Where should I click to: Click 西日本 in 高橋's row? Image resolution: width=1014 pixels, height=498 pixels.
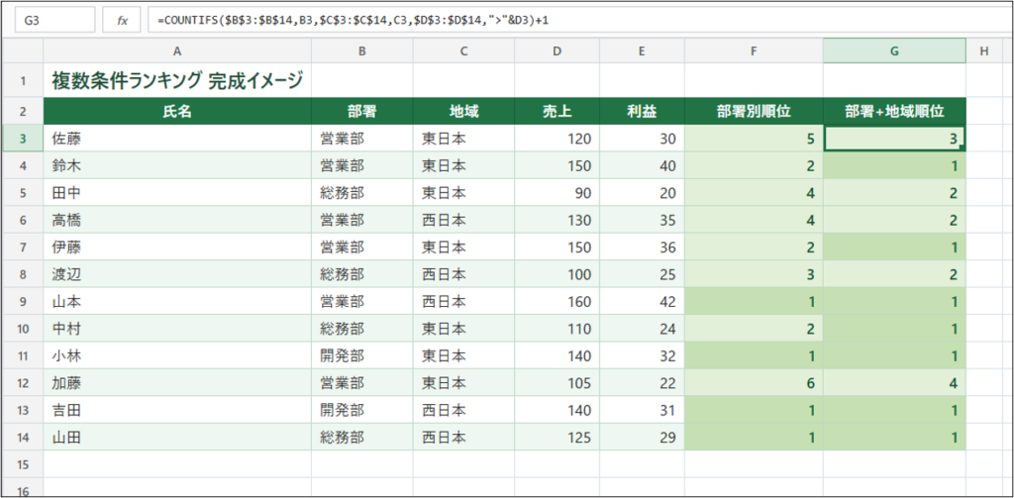click(x=463, y=220)
